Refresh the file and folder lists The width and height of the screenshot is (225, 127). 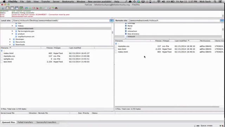click(26, 8)
